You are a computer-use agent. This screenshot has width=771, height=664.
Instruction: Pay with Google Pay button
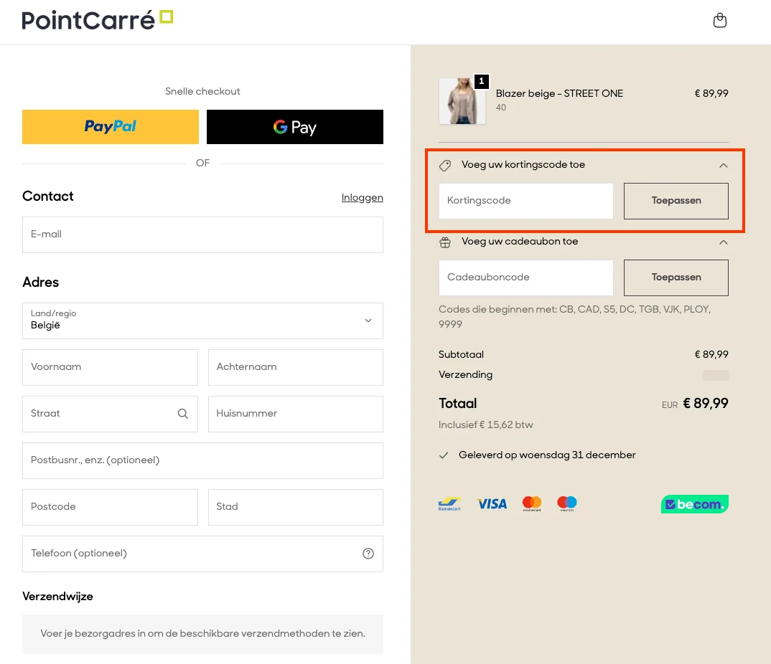click(295, 127)
